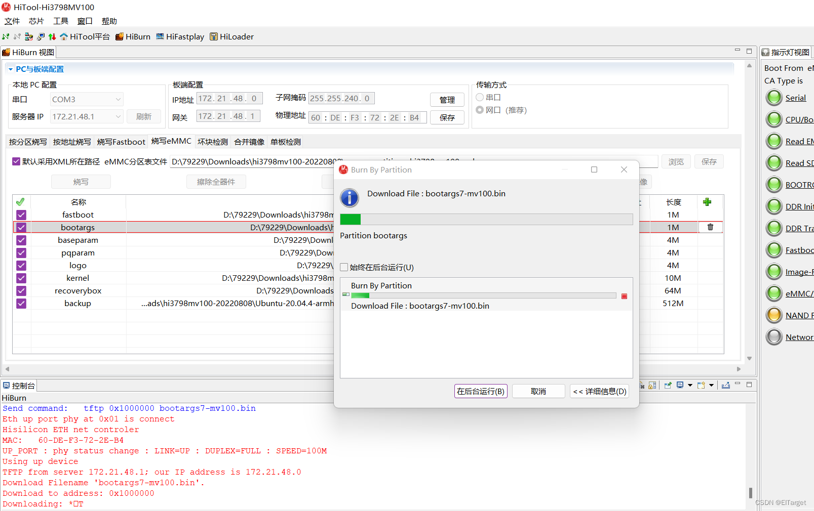Open the 串口 COM3 dropdown
The height and width of the screenshot is (511, 814).
pos(87,99)
